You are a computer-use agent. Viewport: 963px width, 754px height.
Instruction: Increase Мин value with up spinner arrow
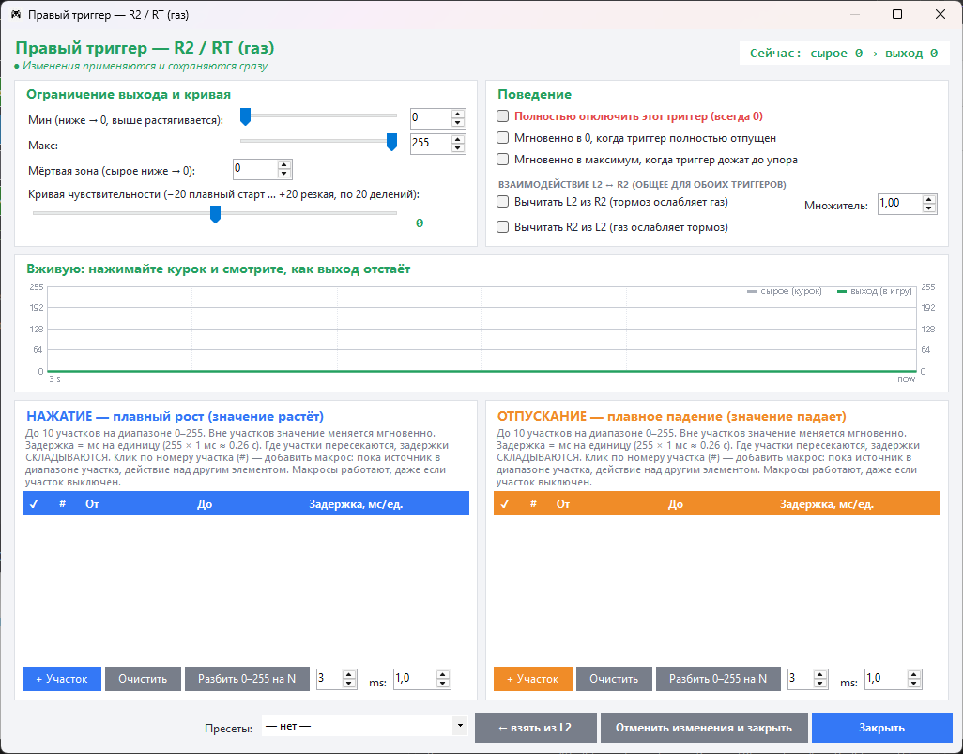[x=457, y=114]
